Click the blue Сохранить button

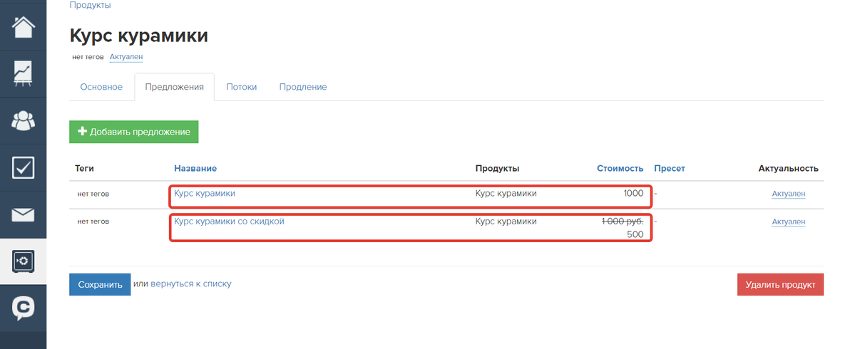(100, 284)
